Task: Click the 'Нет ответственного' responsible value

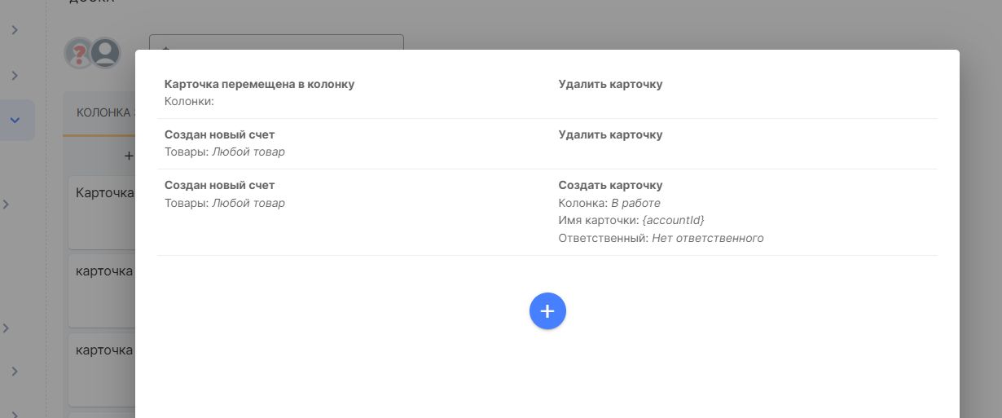Action: click(x=707, y=239)
